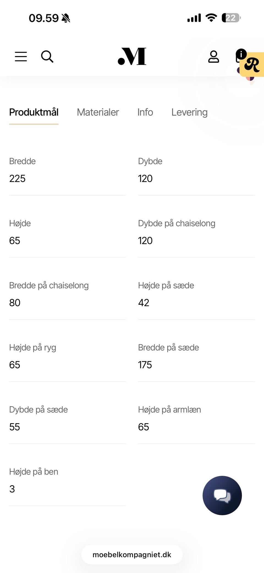Show the Levering tab
This screenshot has height=573, width=264.
189,112
